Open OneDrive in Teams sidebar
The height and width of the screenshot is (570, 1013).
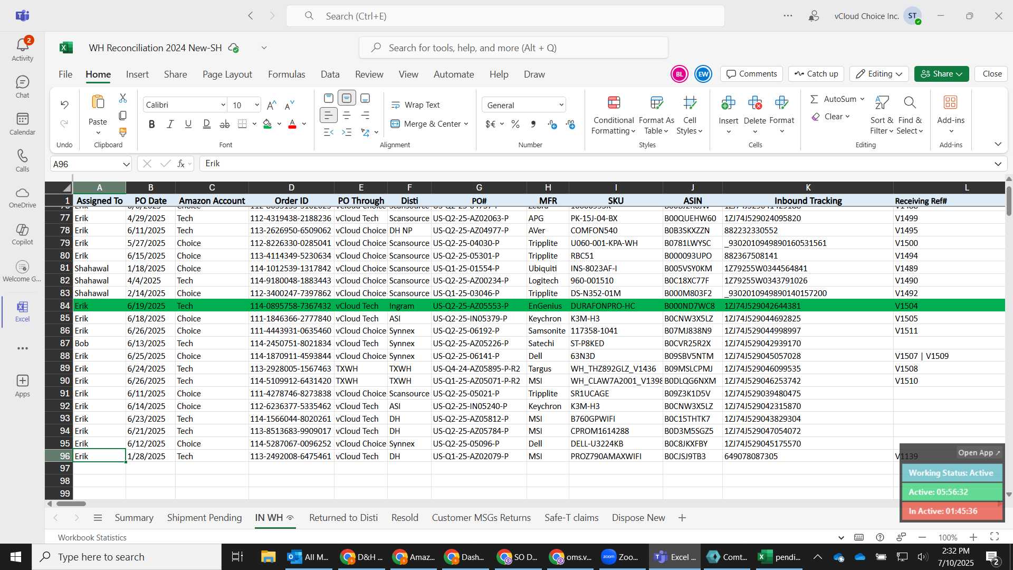coord(22,198)
